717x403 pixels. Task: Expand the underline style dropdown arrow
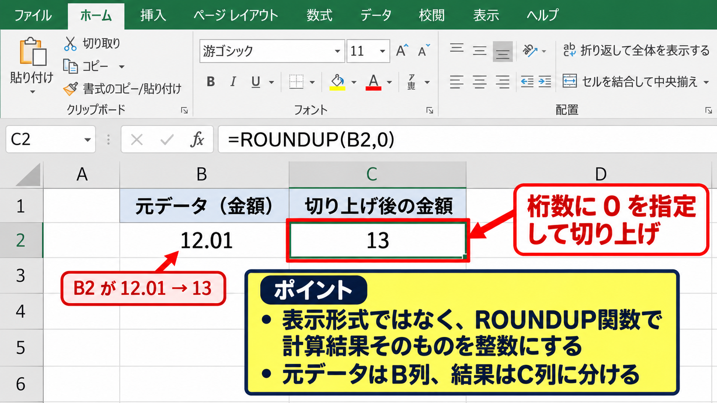(271, 82)
